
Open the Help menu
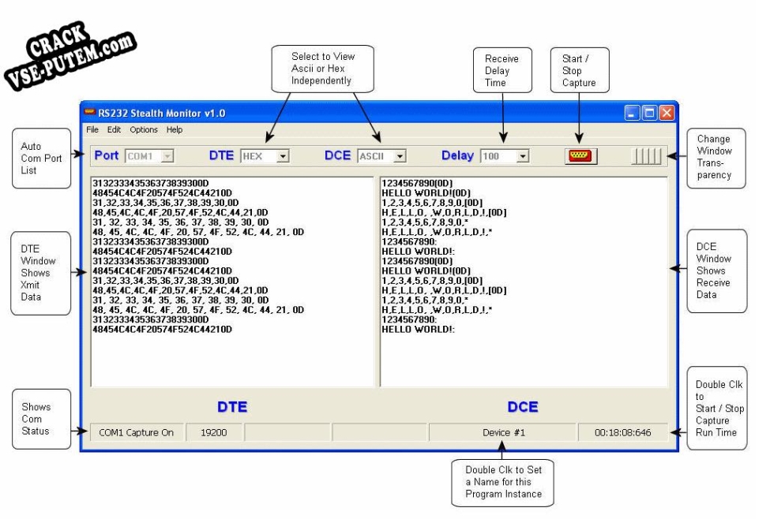[x=174, y=129]
